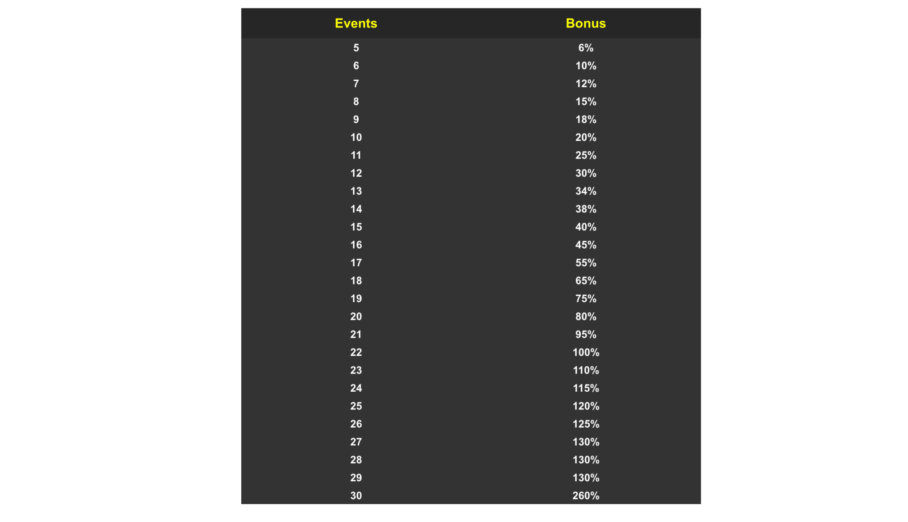Click the events value 8
Screen dimensions: 908x522
356,101
